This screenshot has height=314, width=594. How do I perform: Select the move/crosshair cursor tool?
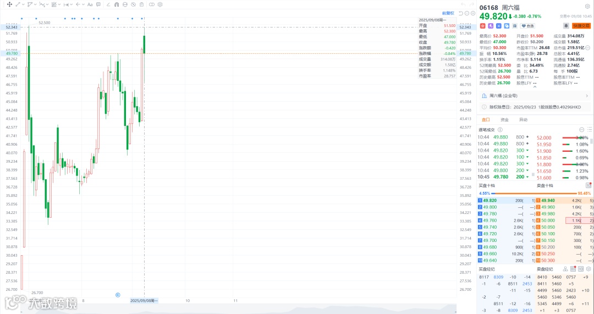pos(9,4)
